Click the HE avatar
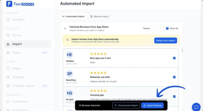This screenshot has width=203, height=111. [x=69, y=55]
